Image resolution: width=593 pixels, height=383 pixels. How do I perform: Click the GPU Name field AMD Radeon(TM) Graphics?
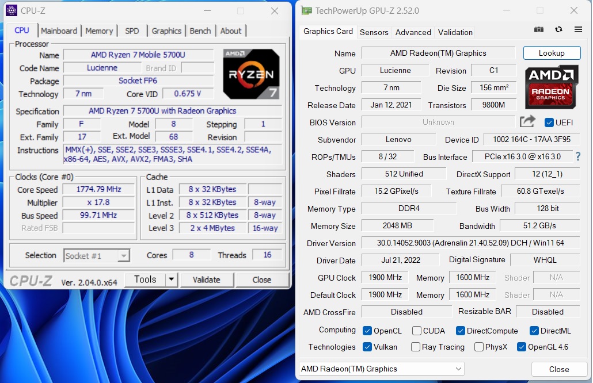click(438, 53)
